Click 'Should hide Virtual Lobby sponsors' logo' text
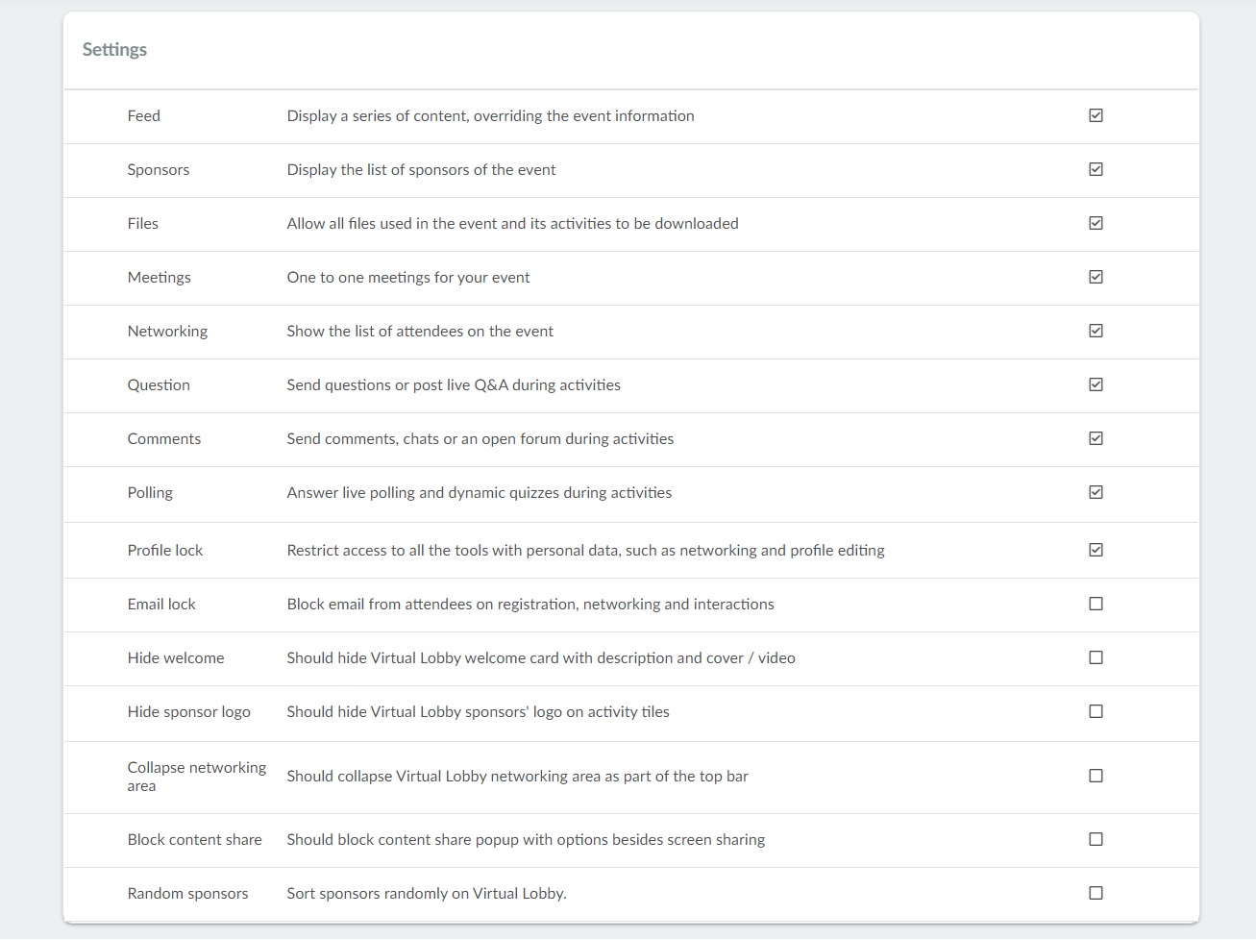The image size is (1256, 940). click(478, 712)
